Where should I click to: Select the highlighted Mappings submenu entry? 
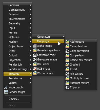[48, 41]
